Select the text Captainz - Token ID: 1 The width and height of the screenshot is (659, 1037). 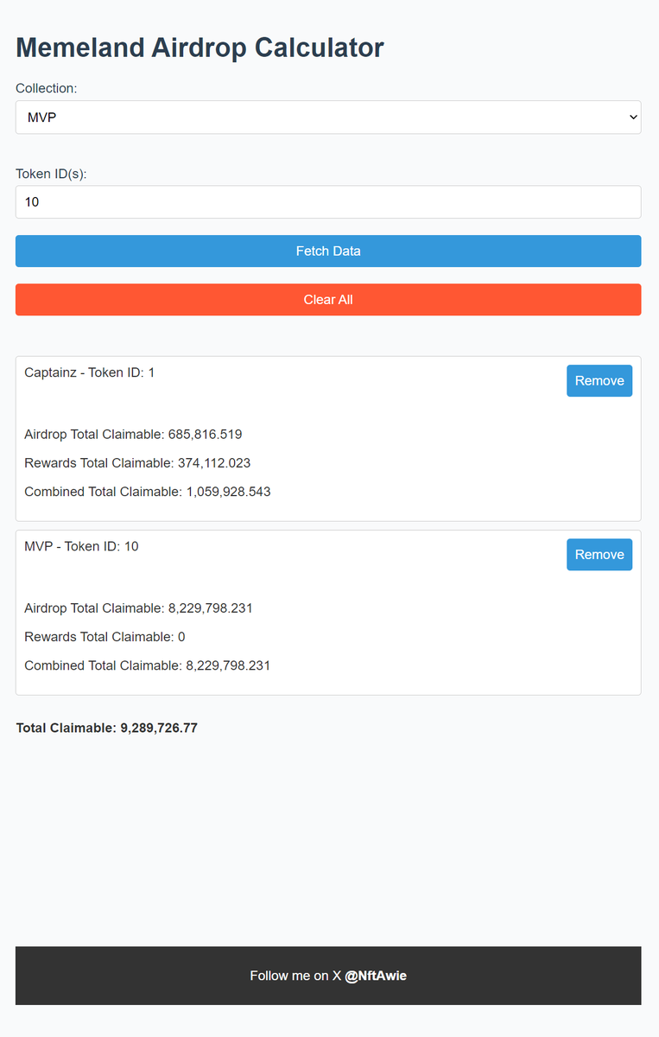pos(90,372)
